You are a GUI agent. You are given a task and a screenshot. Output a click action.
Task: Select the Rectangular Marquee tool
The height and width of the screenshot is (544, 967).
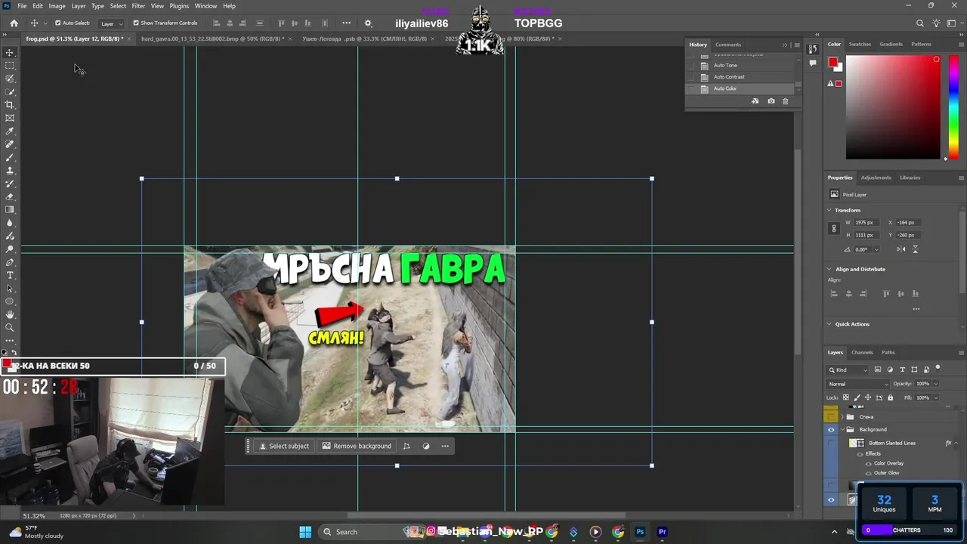[x=10, y=66]
